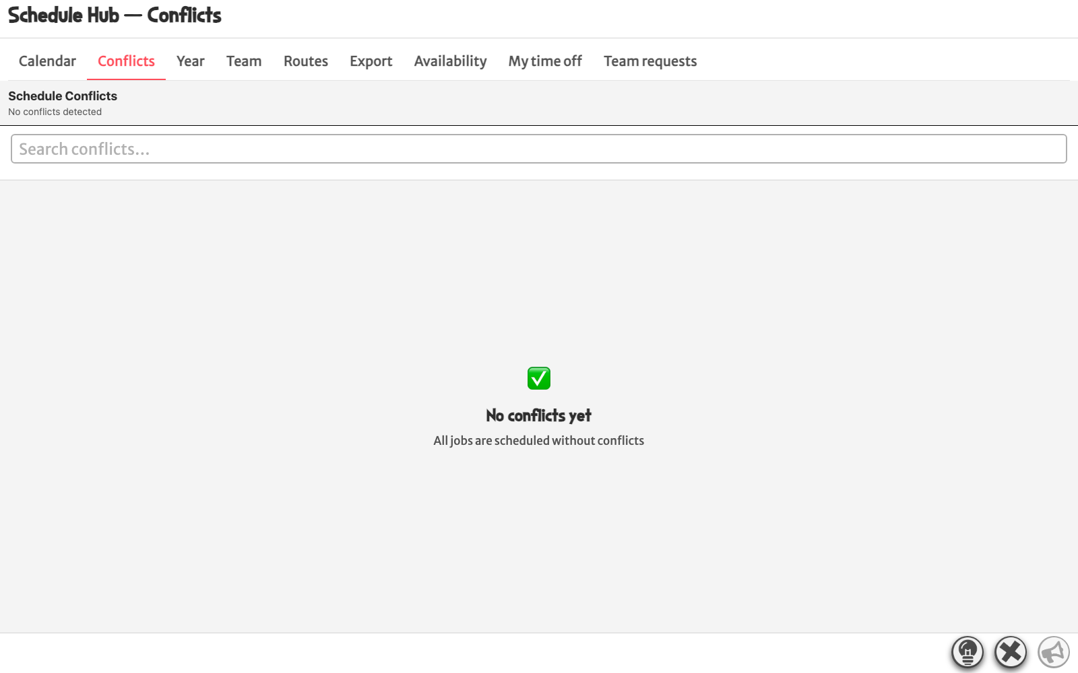1078x673 pixels.
Task: Click the 'No conflicts detected' status text
Action: (55, 112)
